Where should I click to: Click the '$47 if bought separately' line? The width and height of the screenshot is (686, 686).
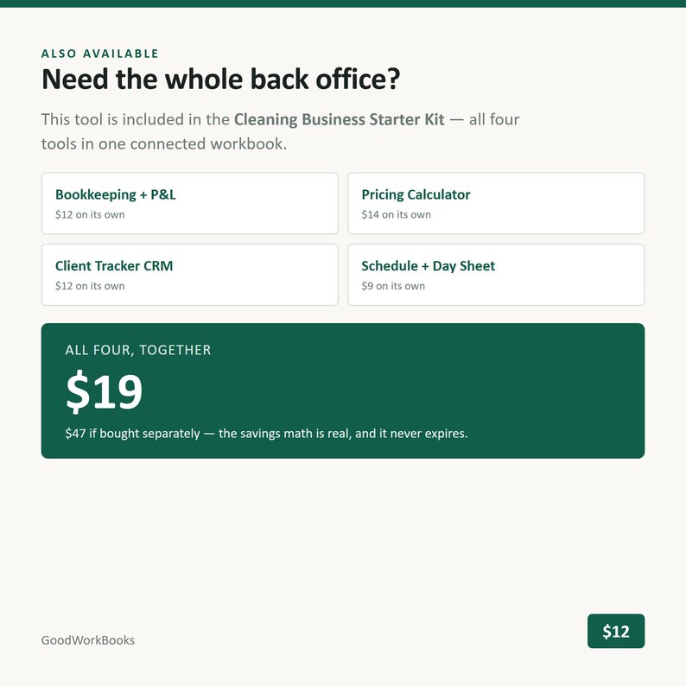tap(266, 433)
